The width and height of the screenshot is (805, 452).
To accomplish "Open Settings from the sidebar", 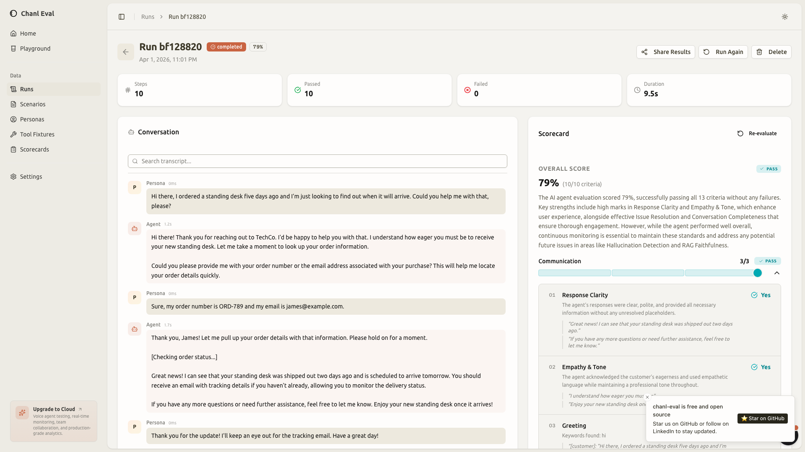I will pyautogui.click(x=31, y=176).
